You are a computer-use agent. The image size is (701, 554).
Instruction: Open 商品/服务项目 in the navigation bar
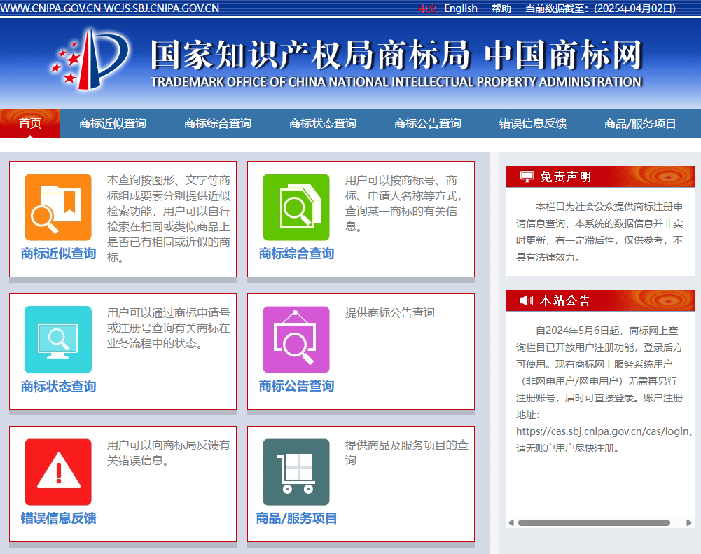click(640, 123)
